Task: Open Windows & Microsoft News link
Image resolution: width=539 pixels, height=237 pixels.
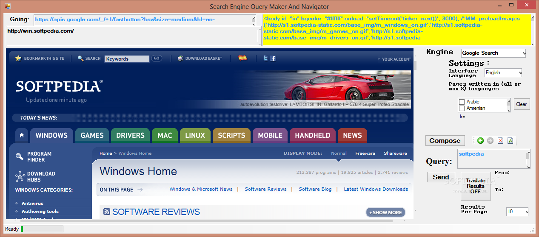Action: tap(201, 189)
